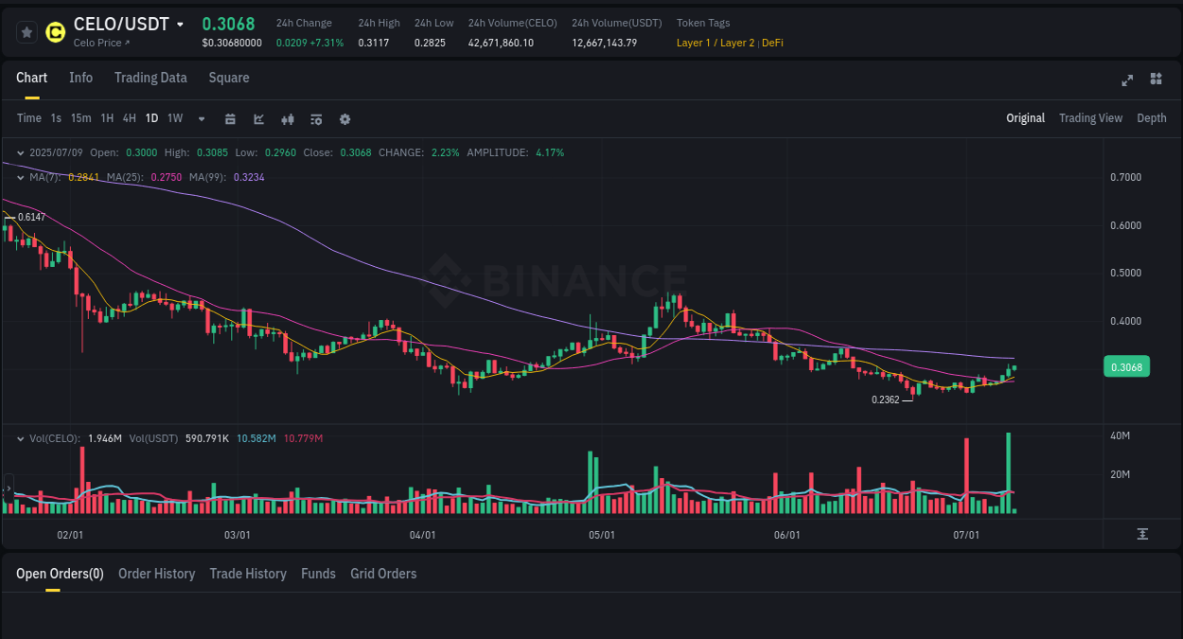The width and height of the screenshot is (1183, 639).
Task: Collapse the OHLC info row chevron
Action: coord(19,151)
